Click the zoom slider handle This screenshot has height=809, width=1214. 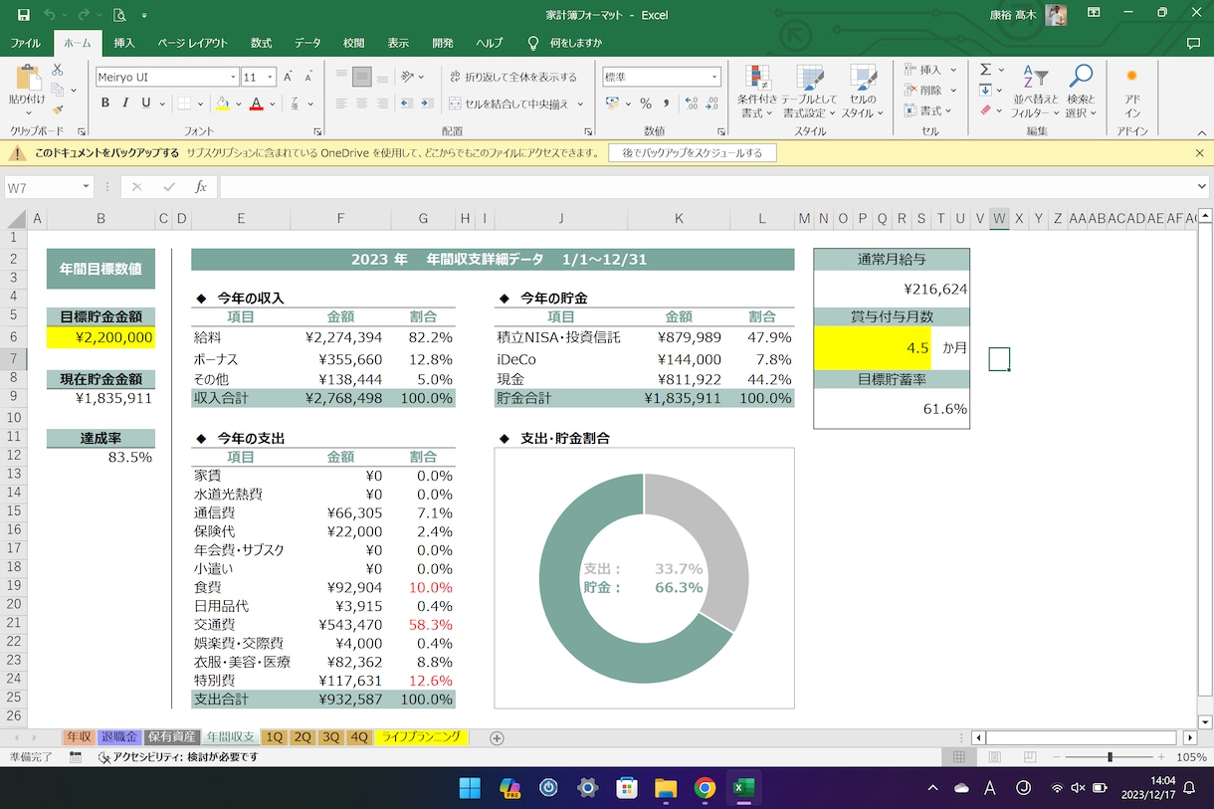(1110, 757)
